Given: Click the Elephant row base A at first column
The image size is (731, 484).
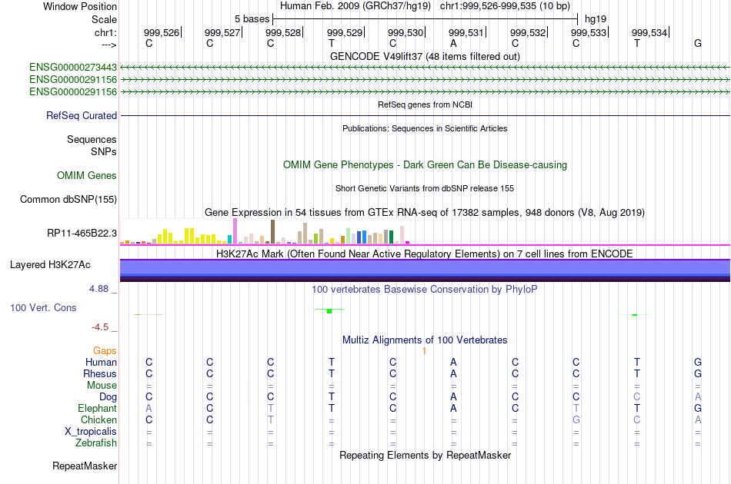Looking at the screenshot, I should coord(149,408).
